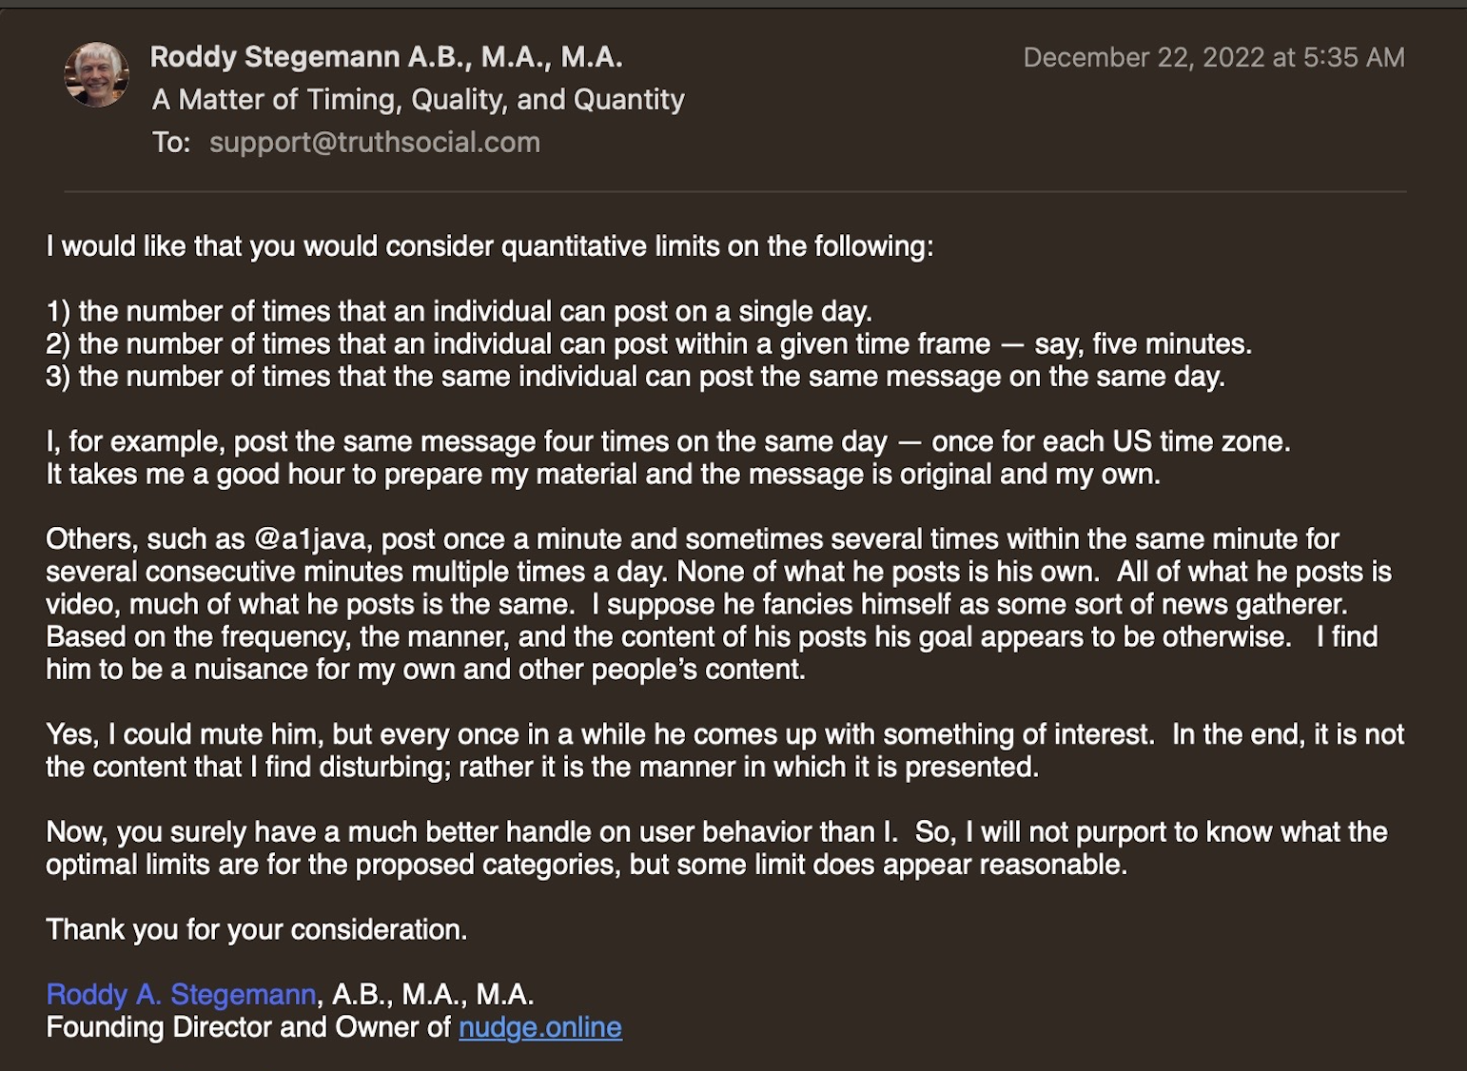Image resolution: width=1467 pixels, height=1071 pixels.
Task: Open the nudge.online hyperlink
Action: pos(539,1027)
